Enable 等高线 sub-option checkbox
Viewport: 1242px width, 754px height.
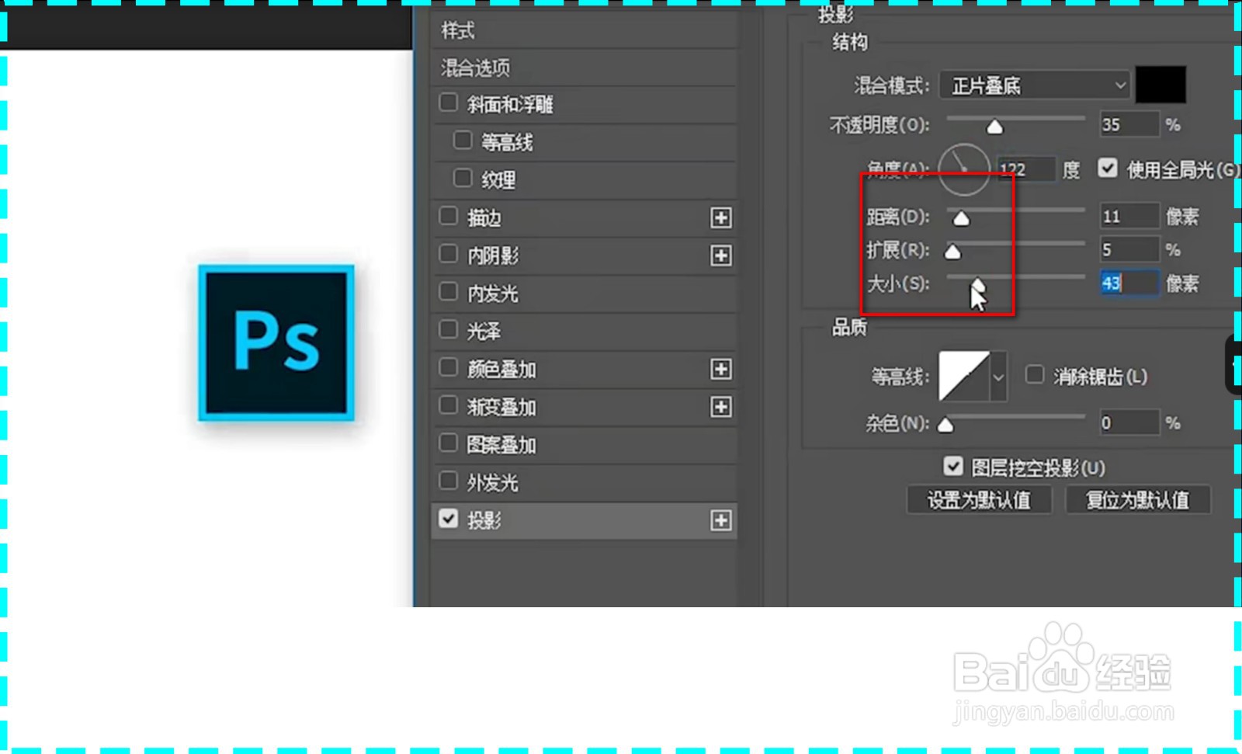pyautogui.click(x=463, y=141)
